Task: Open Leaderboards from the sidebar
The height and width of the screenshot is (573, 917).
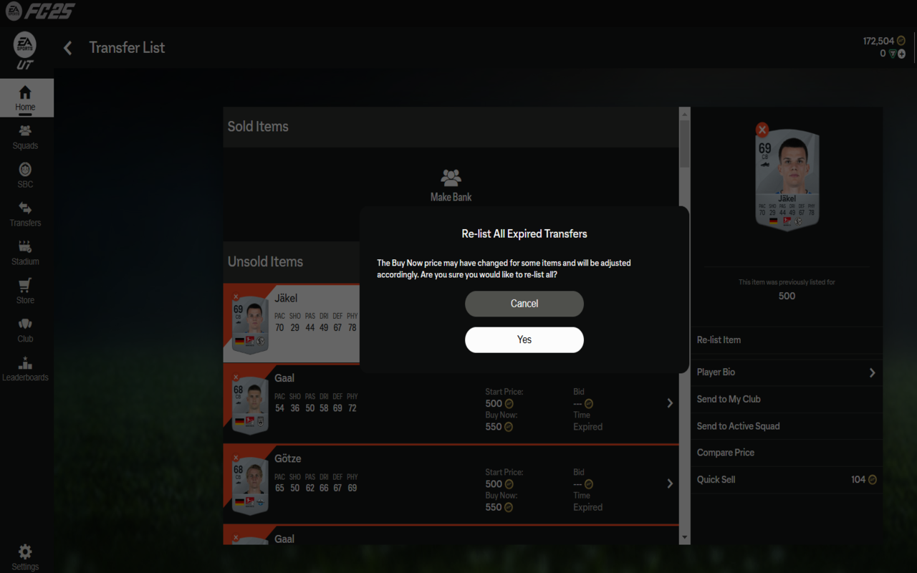Action: [26, 369]
